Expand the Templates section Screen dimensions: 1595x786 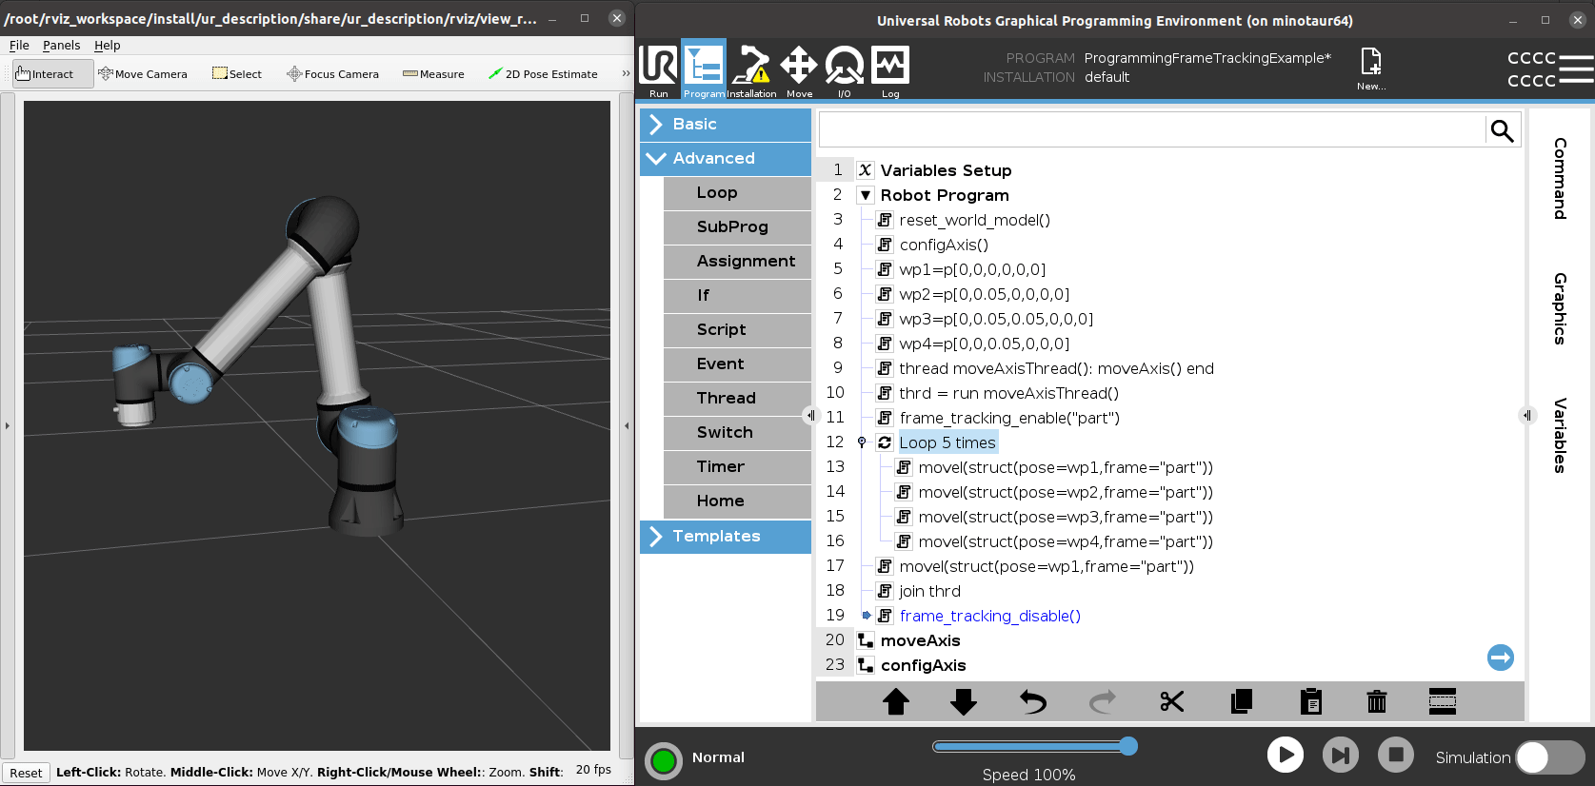click(x=726, y=536)
